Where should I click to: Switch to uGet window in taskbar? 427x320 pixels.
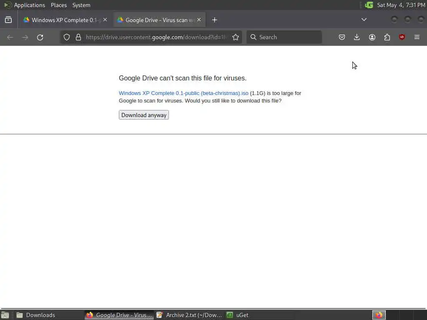pyautogui.click(x=259, y=315)
